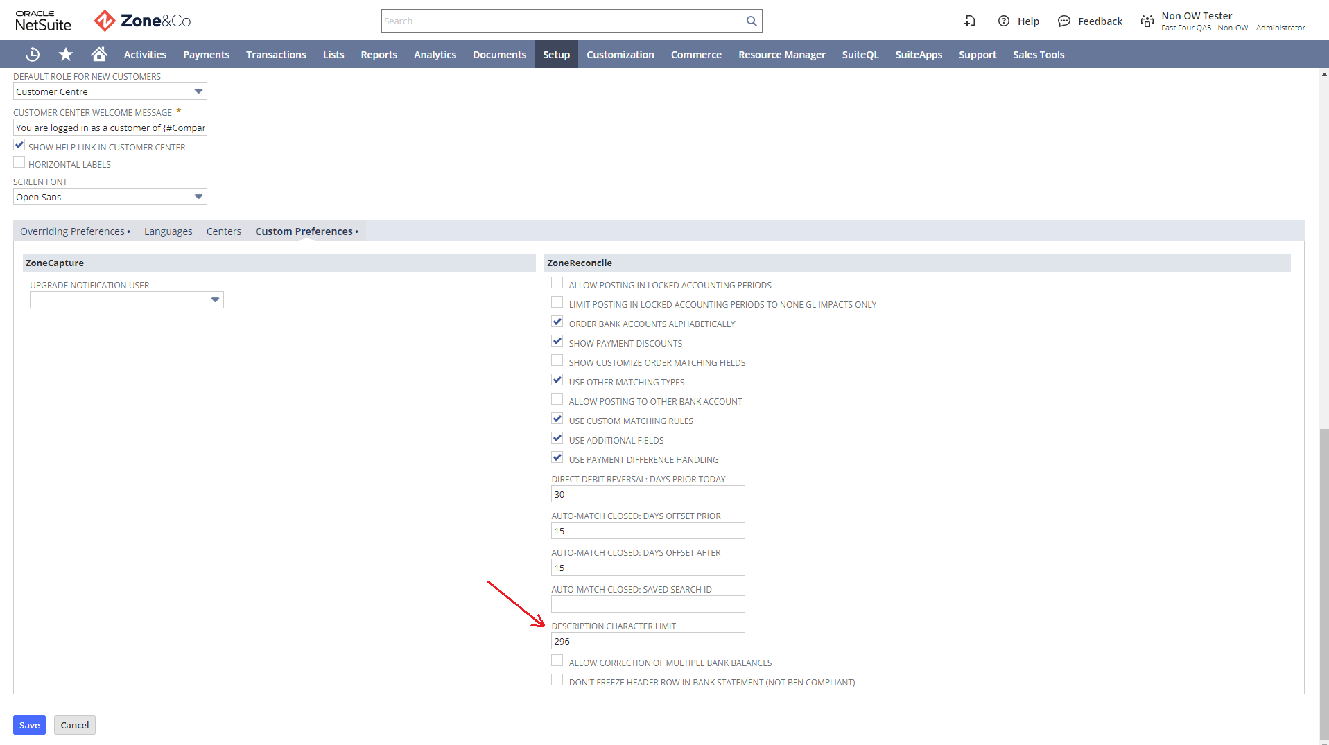Uncheck Use Additional Fields
The image size is (1329, 745).
557,438
